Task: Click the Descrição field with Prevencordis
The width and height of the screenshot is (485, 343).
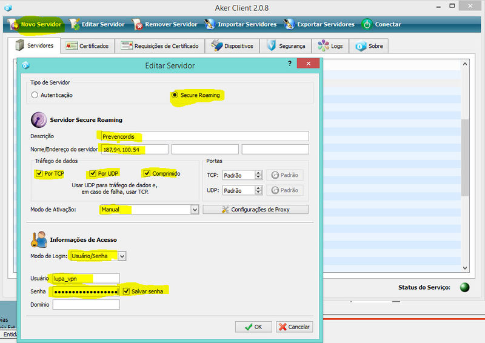Action: pyautogui.click(x=205, y=136)
